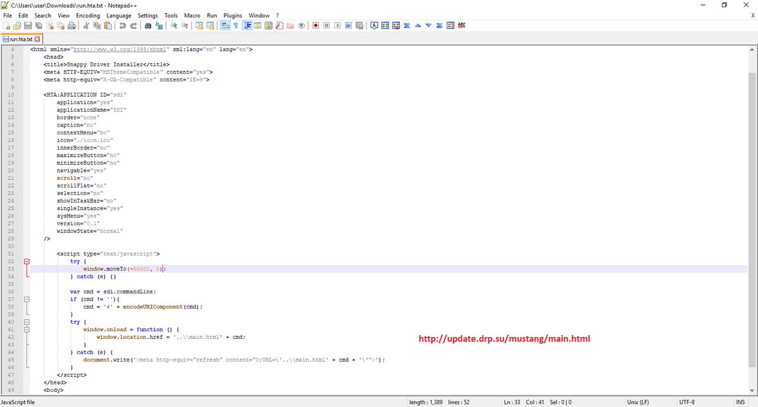
Task: Zoom out using magnifier minus icon
Action: tap(184, 26)
